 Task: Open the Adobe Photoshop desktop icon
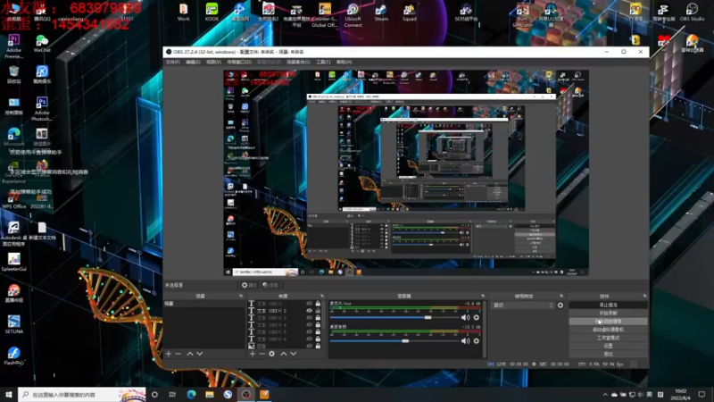click(x=42, y=109)
